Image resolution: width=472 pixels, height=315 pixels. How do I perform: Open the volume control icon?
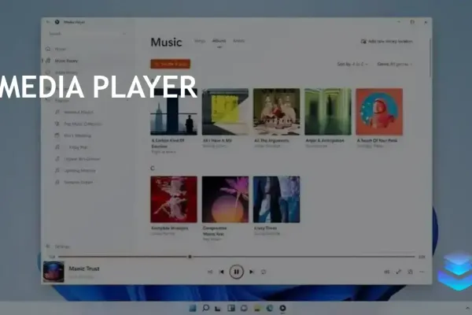click(387, 272)
